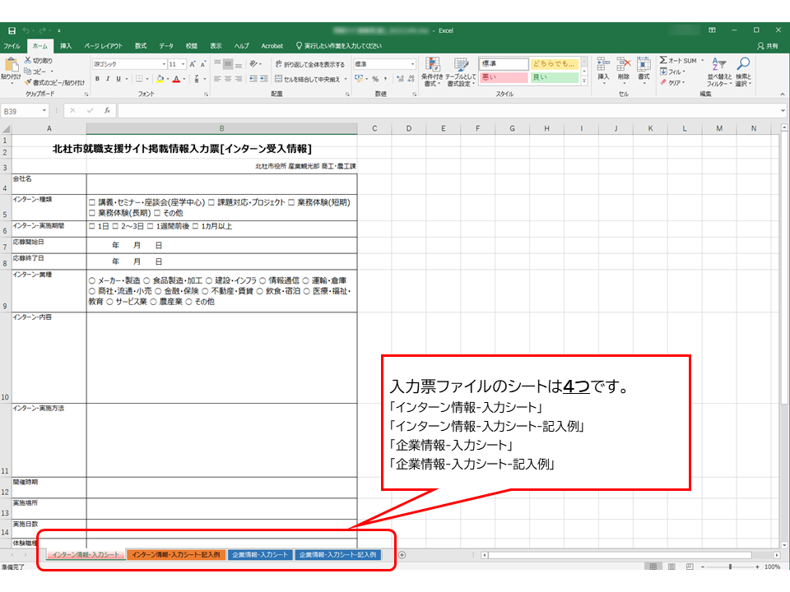This screenshot has width=790, height=592.
Task: Open number format dropdown 標準
Action: [412, 64]
